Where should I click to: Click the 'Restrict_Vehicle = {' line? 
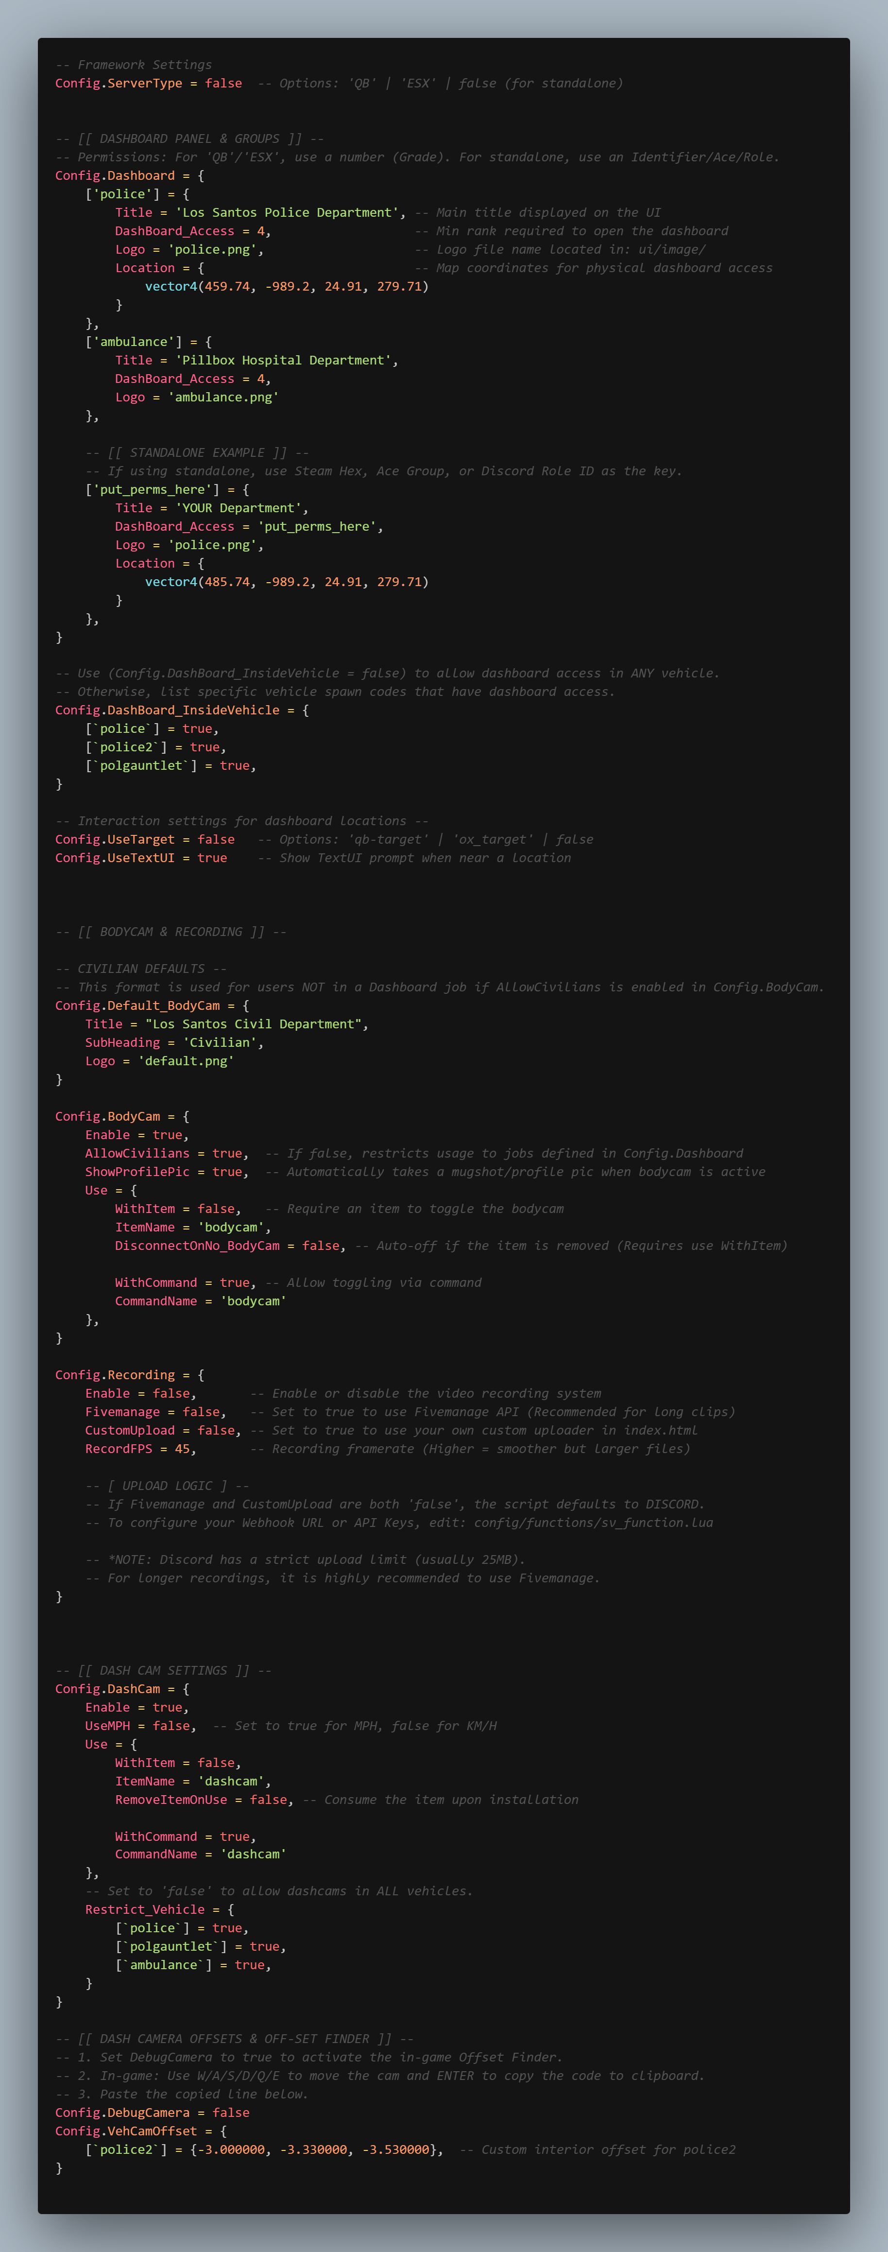click(159, 1909)
